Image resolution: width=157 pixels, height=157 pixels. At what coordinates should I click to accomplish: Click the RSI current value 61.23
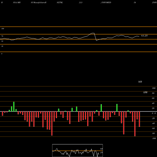(x=144, y=36)
